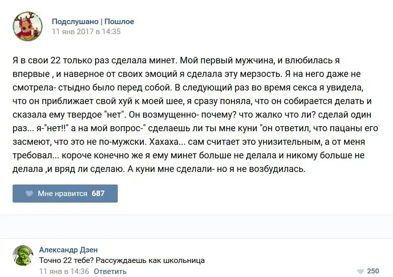Click the last line of the post text
Viewport: 393px width, 277px height.
click(159, 169)
